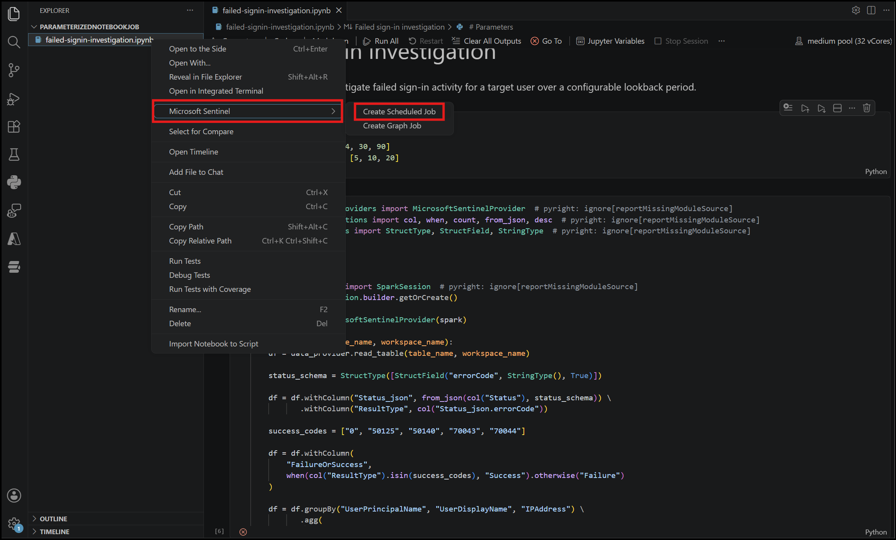
Task: Open the Run and Debug view icon
Action: point(14,99)
